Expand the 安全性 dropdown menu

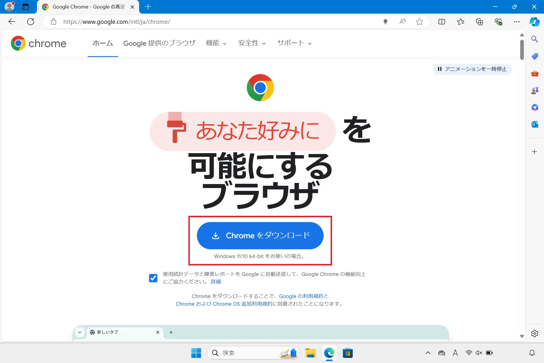pyautogui.click(x=252, y=43)
